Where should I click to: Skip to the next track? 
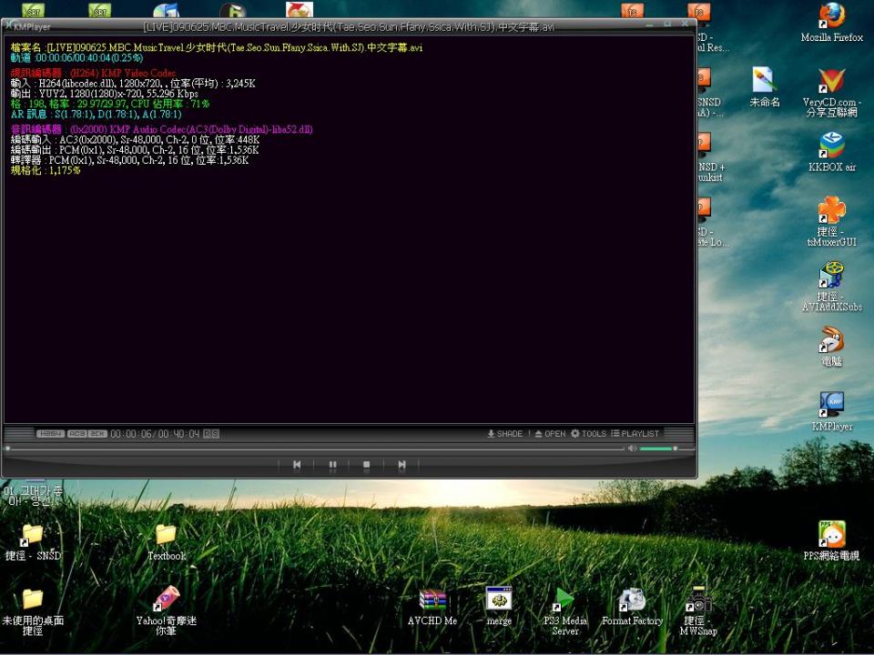click(401, 465)
